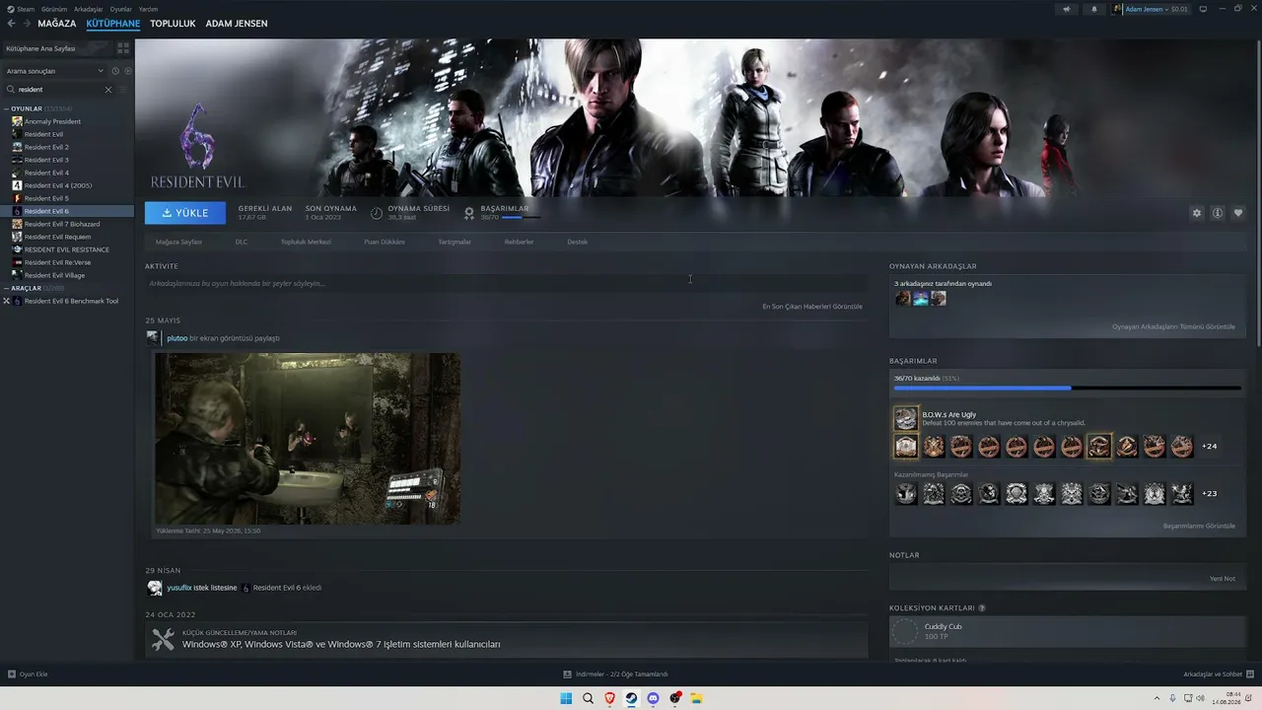Click the first friend avatar under Oynayan Arkadaşlar
Screen dimensions: 1262x710
click(x=902, y=298)
